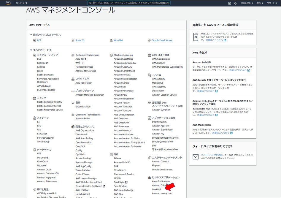Click the AWS logo in the header
The image size is (281, 198).
point(8,3)
